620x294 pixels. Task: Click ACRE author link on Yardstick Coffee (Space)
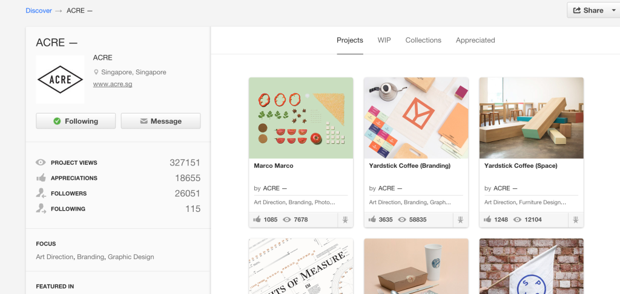click(x=506, y=188)
